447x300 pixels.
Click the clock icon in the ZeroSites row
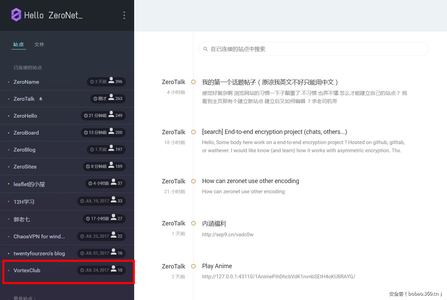(x=88, y=166)
